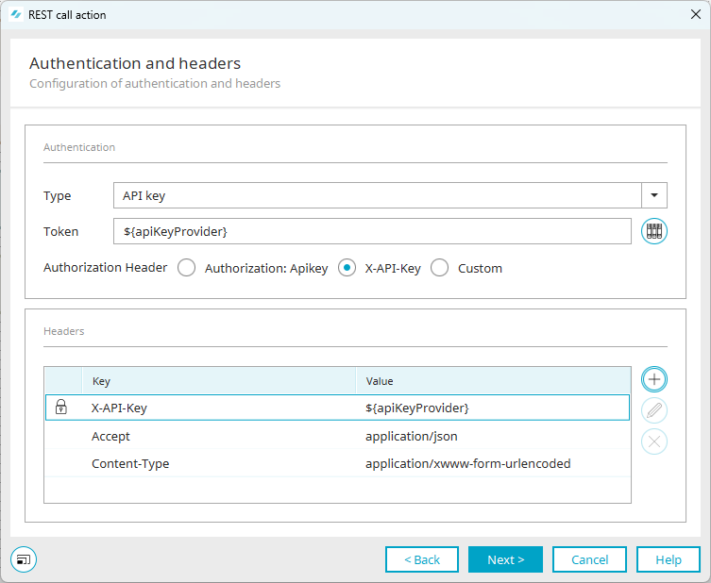Open the token variable picker icon
The width and height of the screenshot is (711, 583).
point(654,231)
